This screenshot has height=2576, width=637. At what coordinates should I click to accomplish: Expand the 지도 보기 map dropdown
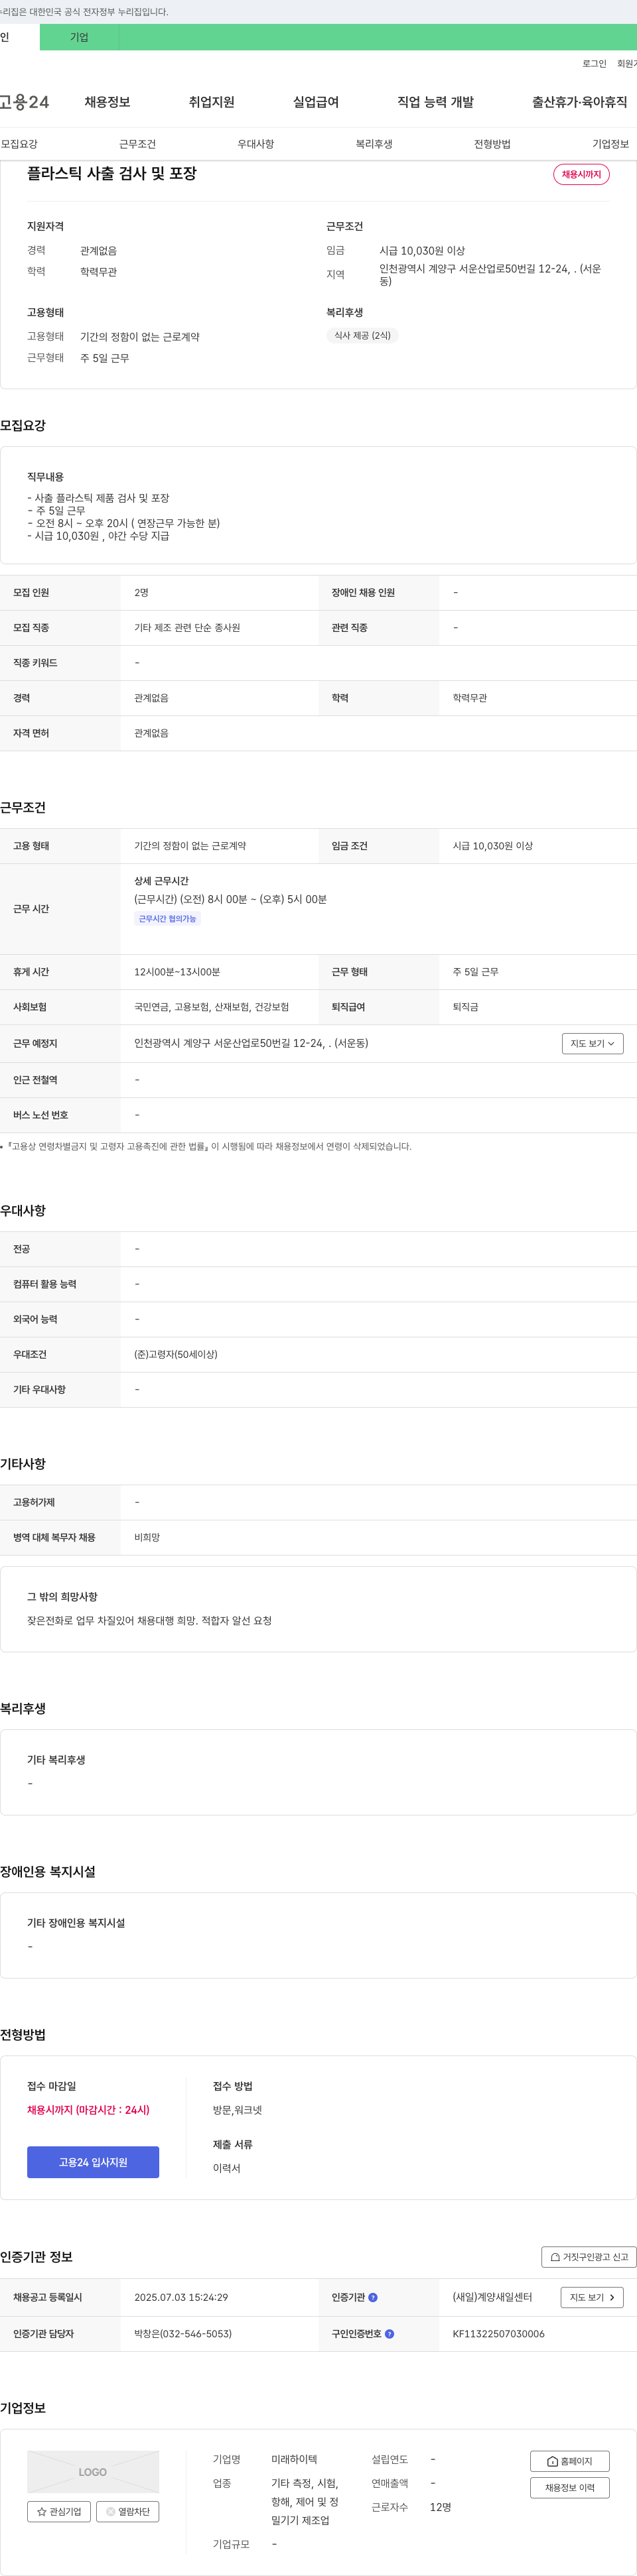pyautogui.click(x=592, y=1043)
